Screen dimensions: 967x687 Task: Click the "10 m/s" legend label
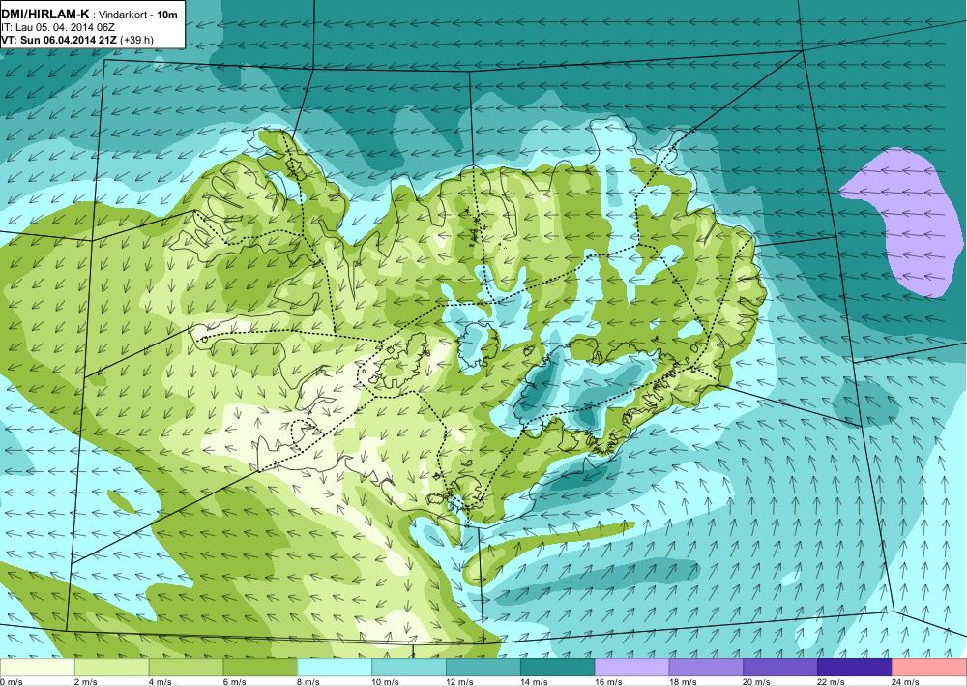[386, 682]
